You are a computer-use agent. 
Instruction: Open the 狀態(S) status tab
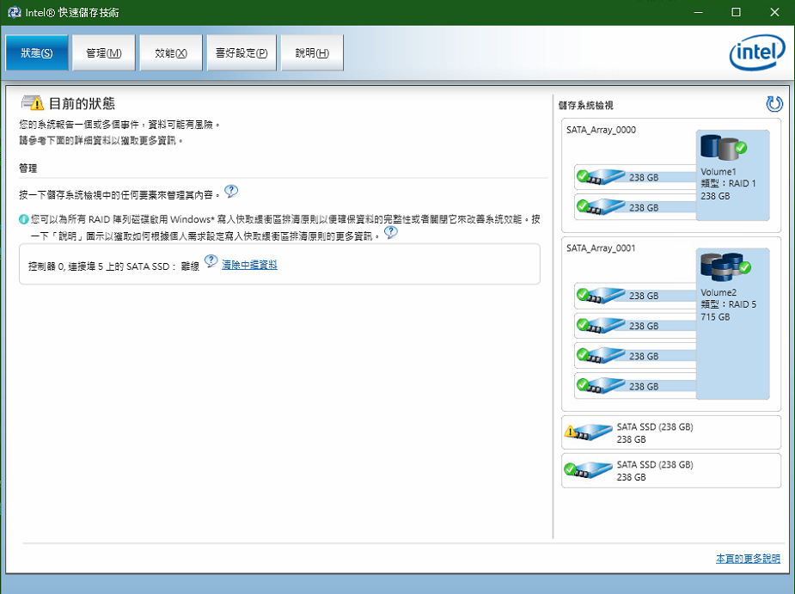click(36, 52)
